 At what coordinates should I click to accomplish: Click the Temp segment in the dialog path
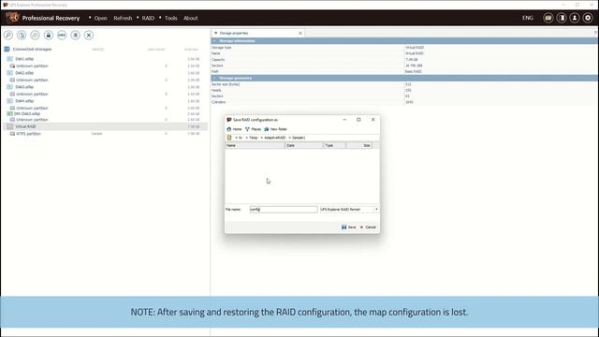[x=254, y=138]
